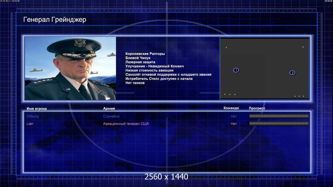Select 'Истребитель Стелс доступен с начала'
Viewport: 333px width, 187px height.
(x=159, y=79)
